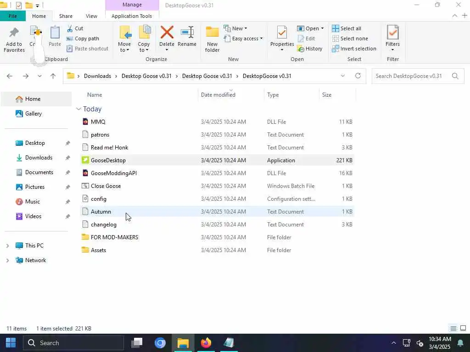Select the Read me! Honk file

click(x=217, y=148)
